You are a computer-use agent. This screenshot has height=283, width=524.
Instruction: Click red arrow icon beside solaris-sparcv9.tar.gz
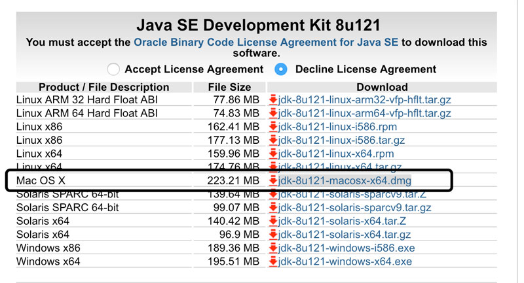click(273, 207)
